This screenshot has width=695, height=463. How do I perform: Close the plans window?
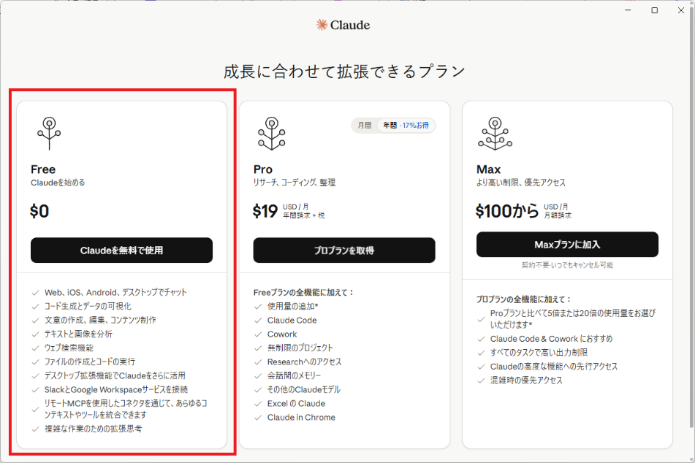tap(681, 10)
